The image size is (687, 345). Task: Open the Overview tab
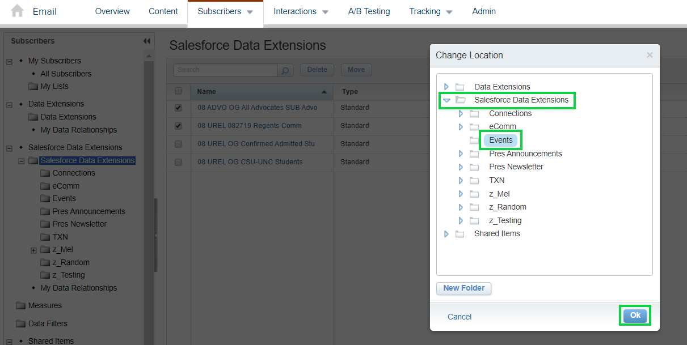click(112, 11)
